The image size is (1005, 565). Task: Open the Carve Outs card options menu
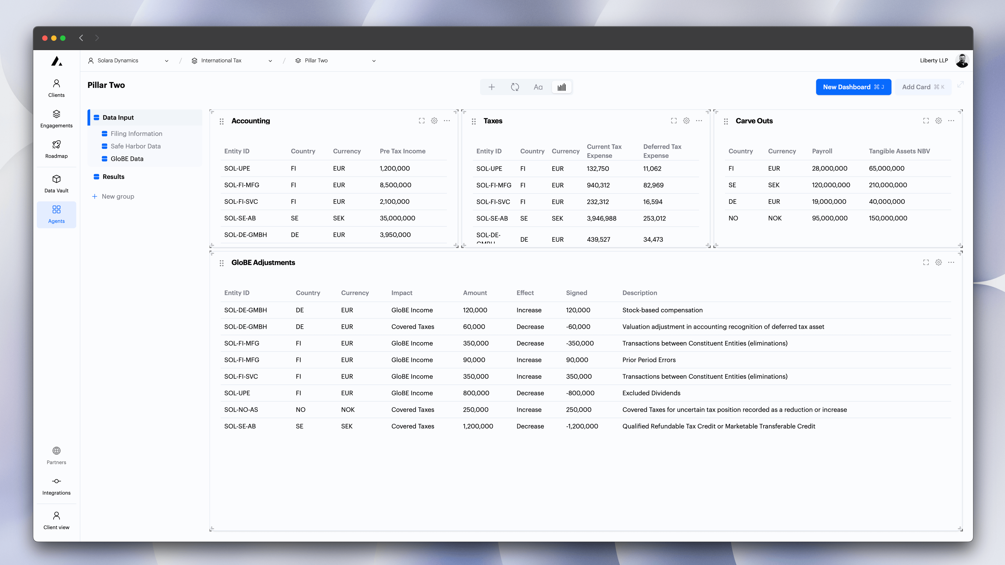tap(951, 121)
